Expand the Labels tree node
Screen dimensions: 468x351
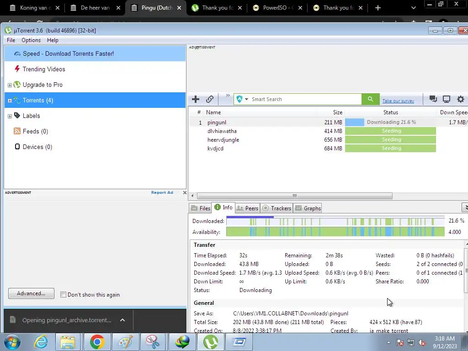(10, 116)
